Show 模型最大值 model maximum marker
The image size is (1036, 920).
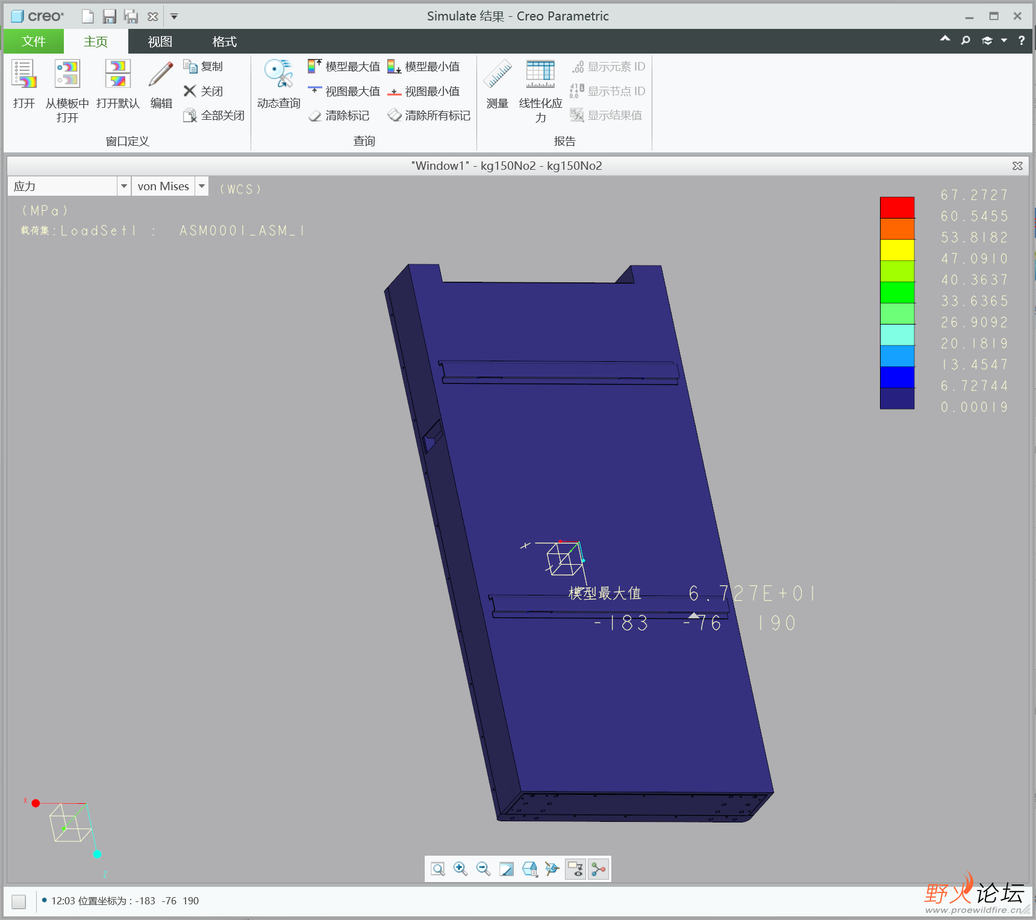[x=344, y=66]
